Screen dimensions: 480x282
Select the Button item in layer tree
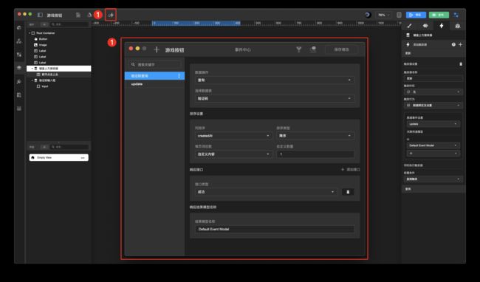(x=43, y=39)
